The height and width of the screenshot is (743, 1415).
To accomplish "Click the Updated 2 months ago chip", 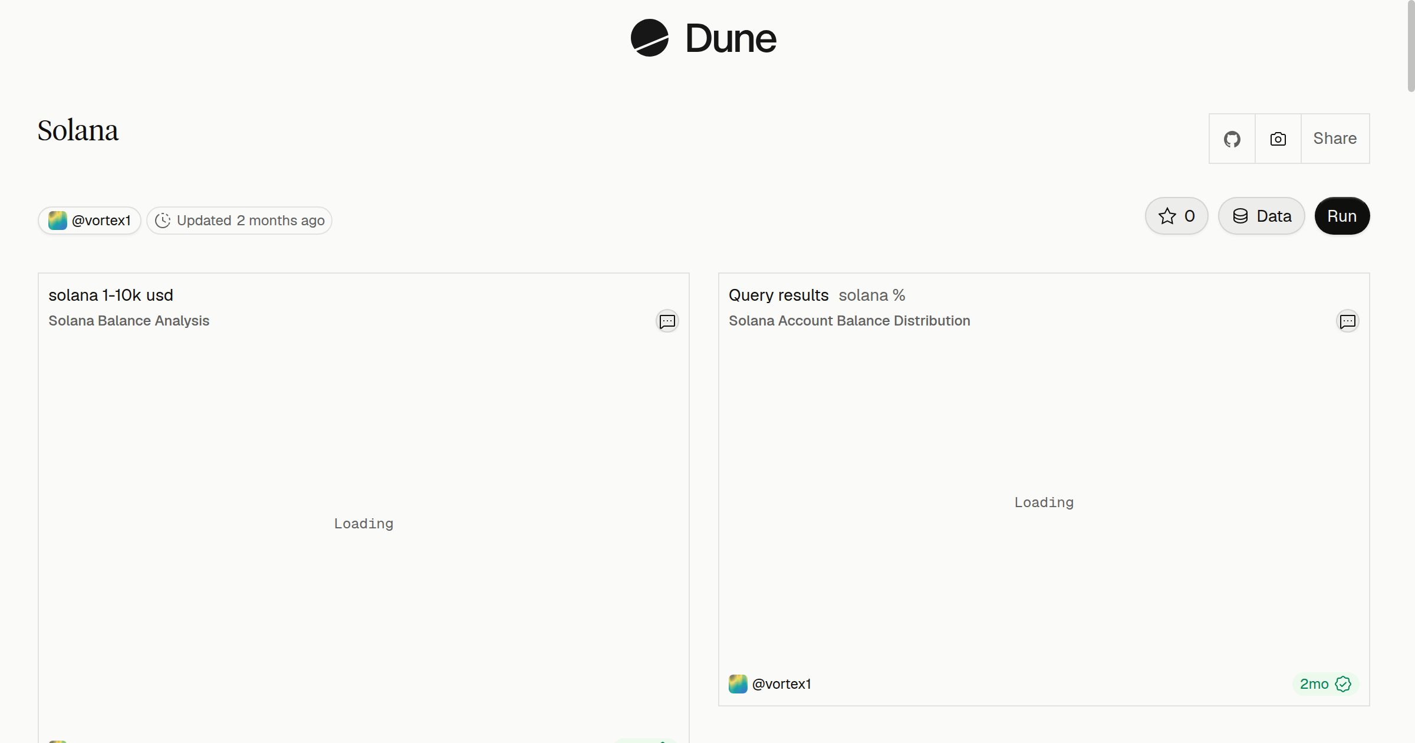I will pos(239,221).
